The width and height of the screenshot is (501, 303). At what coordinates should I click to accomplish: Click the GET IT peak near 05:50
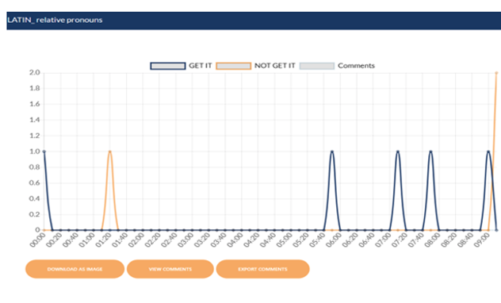tap(332, 151)
